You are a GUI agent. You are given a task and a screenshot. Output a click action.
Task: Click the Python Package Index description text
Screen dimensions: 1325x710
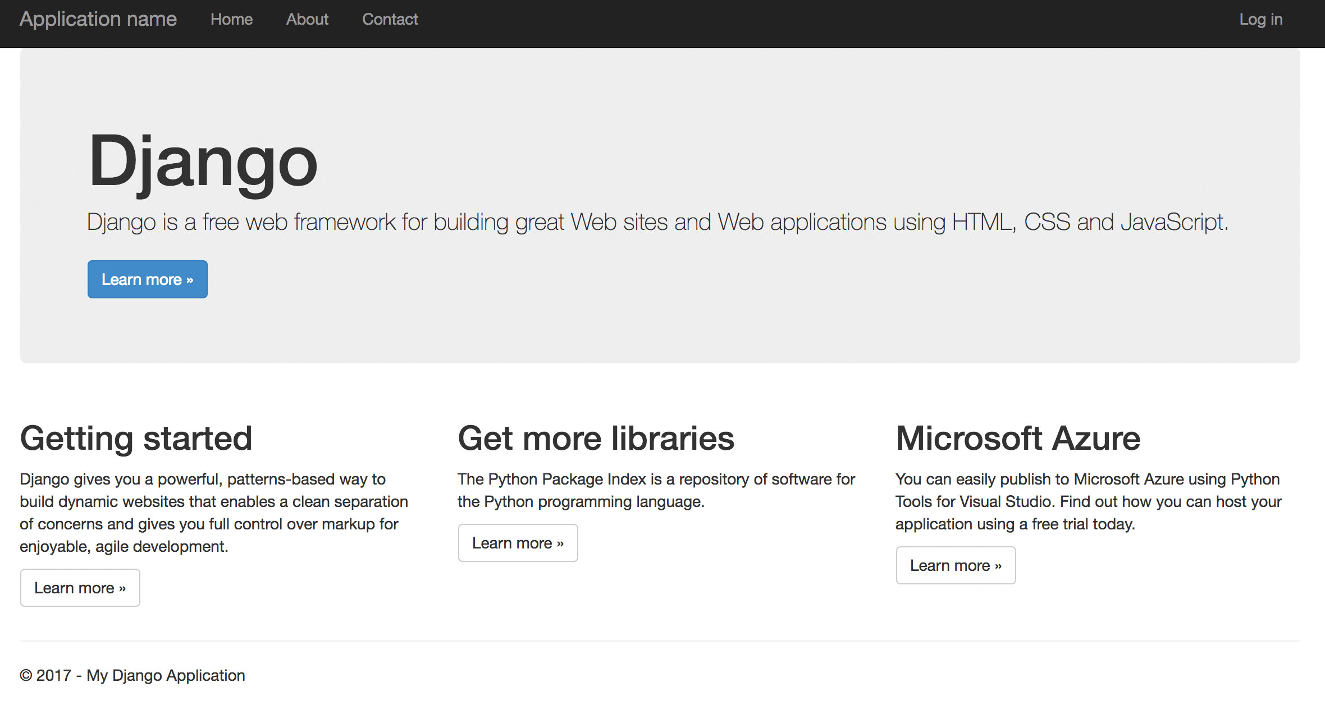click(656, 490)
